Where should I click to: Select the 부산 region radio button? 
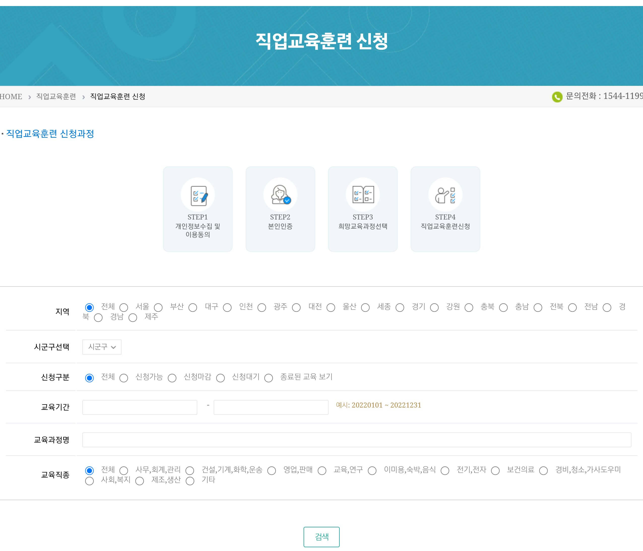click(x=158, y=308)
